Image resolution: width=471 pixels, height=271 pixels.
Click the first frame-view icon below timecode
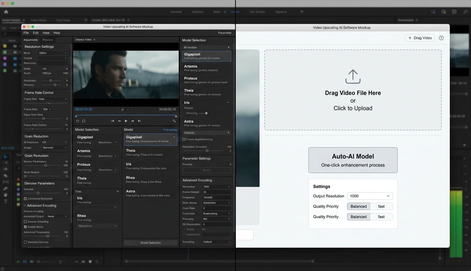tap(78, 121)
